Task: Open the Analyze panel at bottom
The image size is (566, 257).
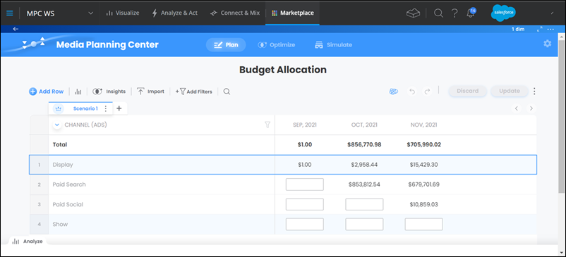Action: [28, 242]
